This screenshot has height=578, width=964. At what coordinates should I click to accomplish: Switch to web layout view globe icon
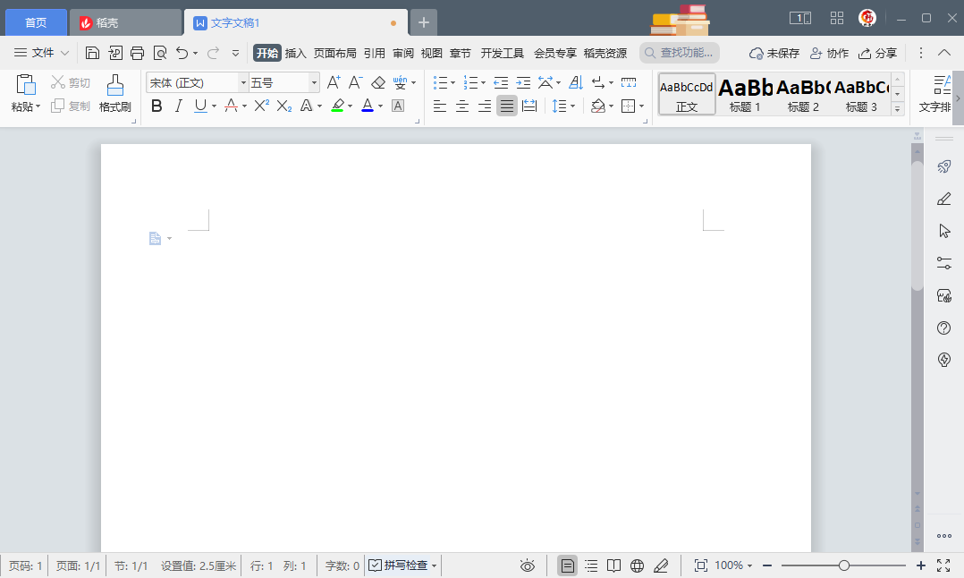tap(637, 565)
